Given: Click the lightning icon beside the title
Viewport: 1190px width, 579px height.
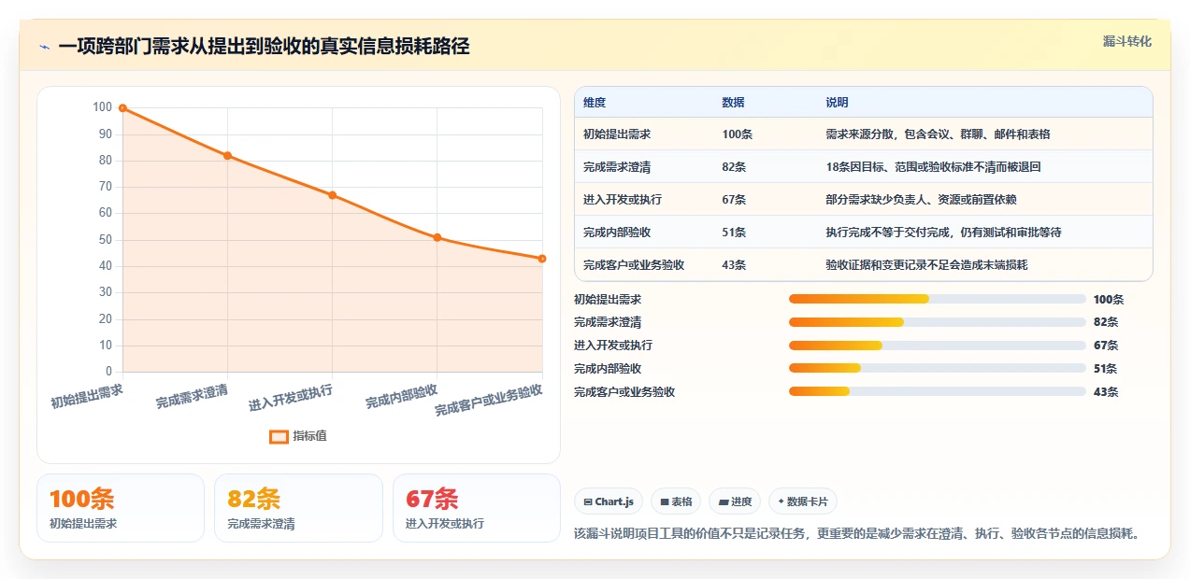Looking at the screenshot, I should tap(44, 47).
